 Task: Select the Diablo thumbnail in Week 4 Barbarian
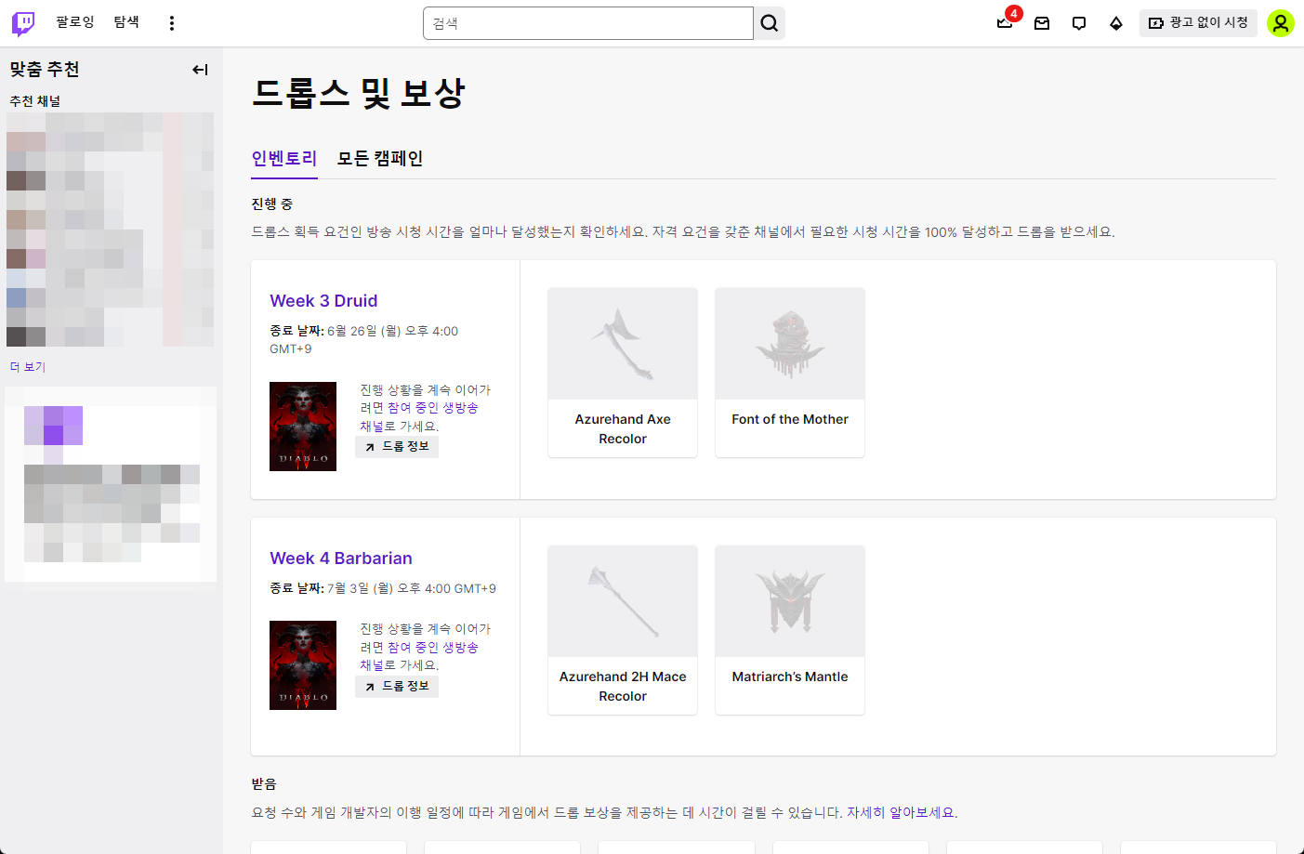pyautogui.click(x=303, y=665)
